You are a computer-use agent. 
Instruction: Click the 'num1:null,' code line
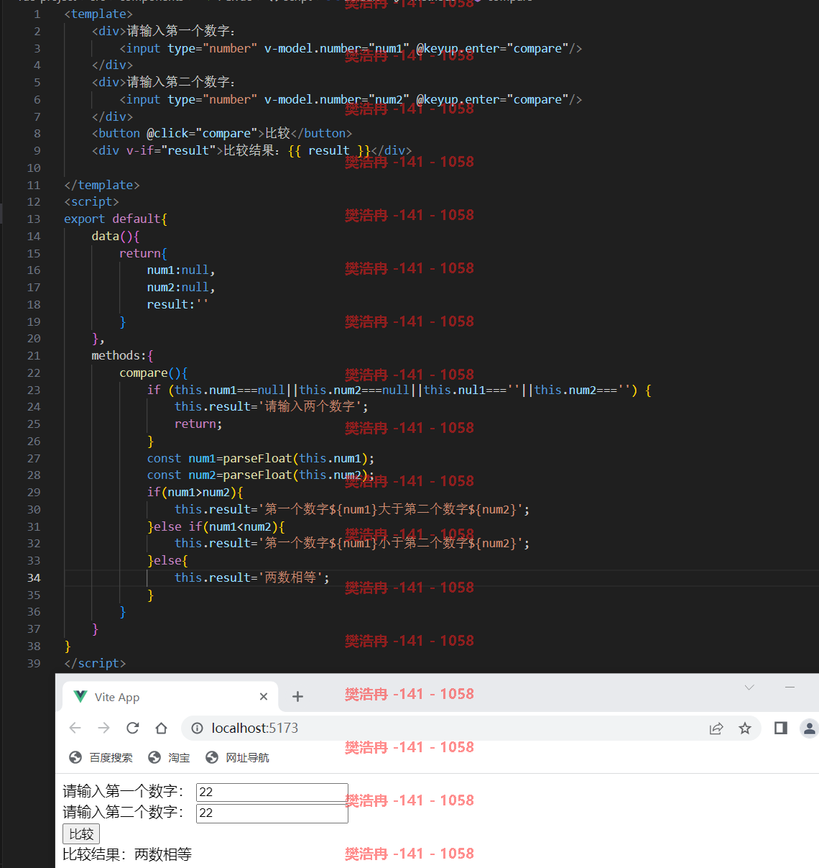pyautogui.click(x=181, y=270)
